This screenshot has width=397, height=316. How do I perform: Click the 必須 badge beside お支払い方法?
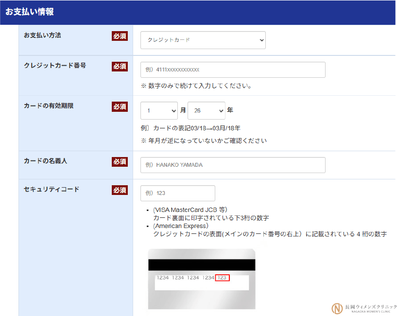point(120,36)
